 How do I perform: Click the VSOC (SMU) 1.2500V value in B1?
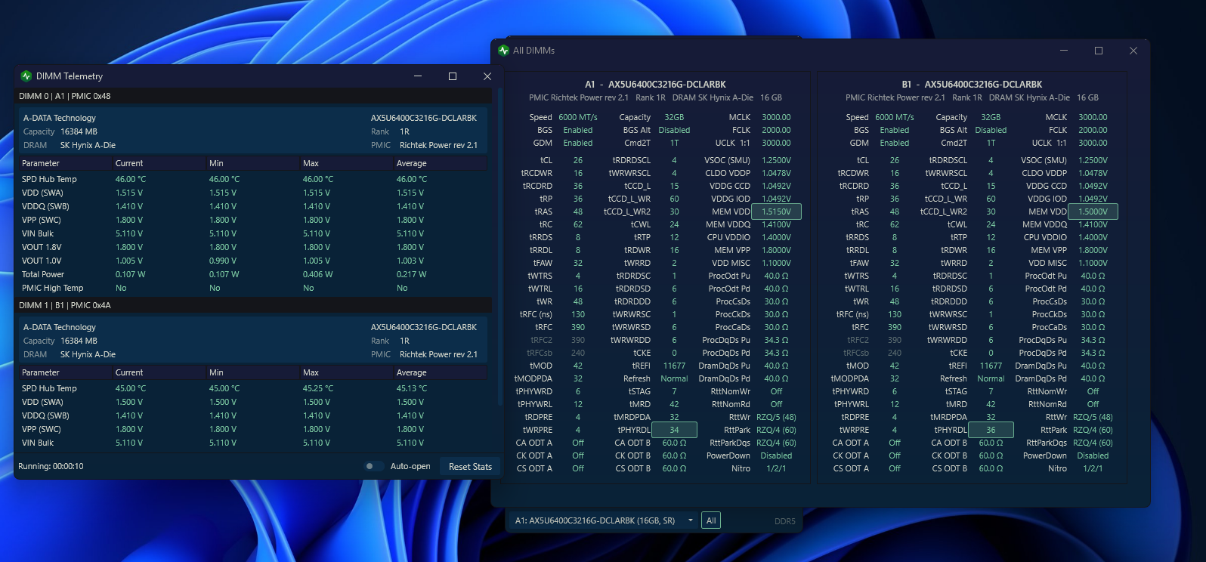tap(1093, 160)
